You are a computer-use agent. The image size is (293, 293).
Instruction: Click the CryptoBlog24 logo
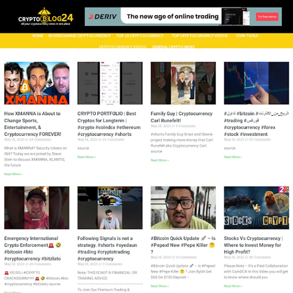[x=46, y=17]
